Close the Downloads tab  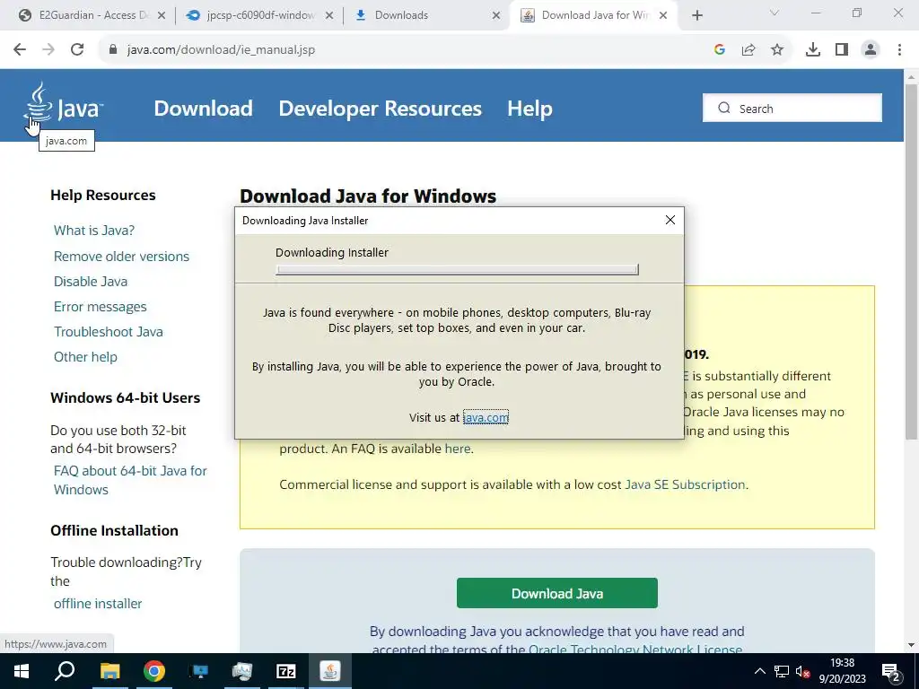(496, 15)
